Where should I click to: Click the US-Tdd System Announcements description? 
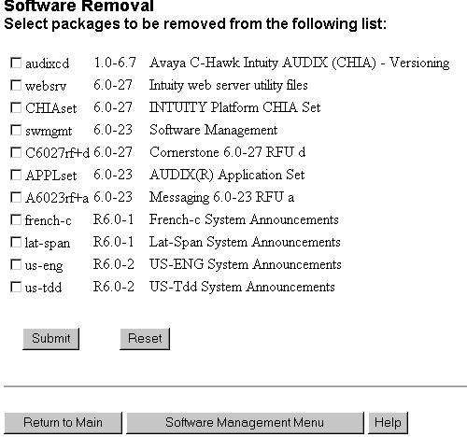click(242, 287)
